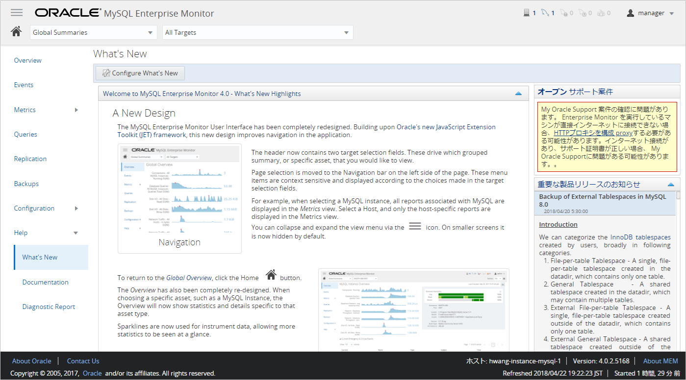Open Diagnostic Report under Help
Screen dimensions: 686x380
point(49,307)
